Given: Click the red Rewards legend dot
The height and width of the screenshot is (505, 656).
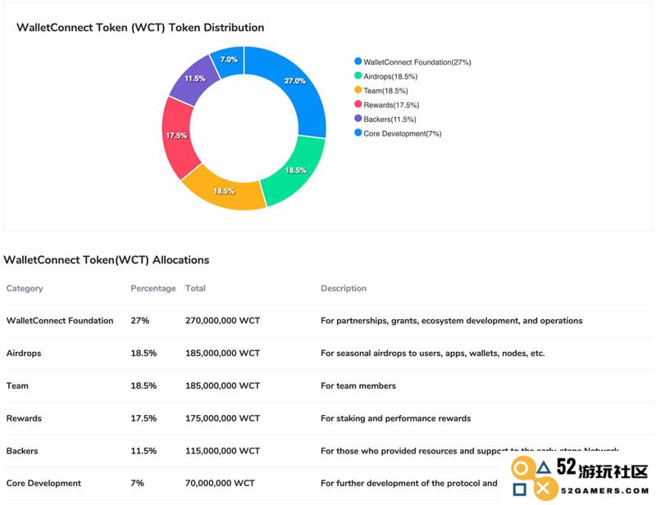Looking at the screenshot, I should pos(358,104).
